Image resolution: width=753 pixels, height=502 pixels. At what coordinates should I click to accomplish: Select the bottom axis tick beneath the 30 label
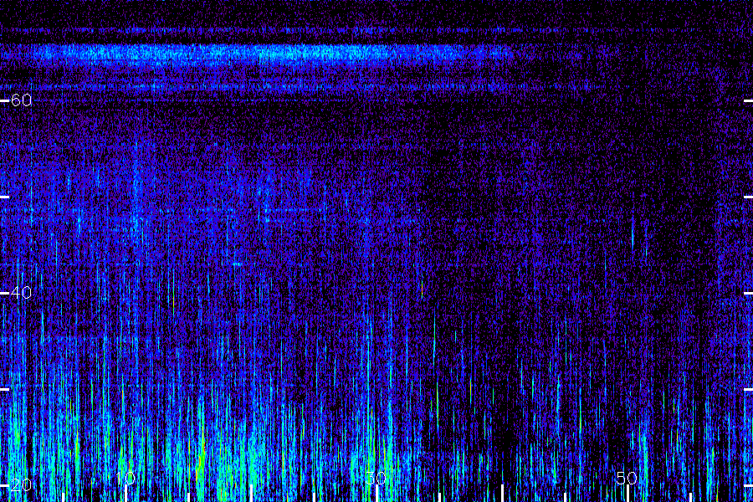pos(377,494)
